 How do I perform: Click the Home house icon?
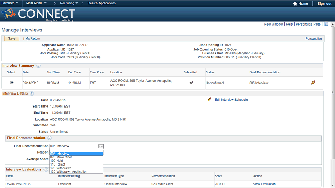pos(295,4)
